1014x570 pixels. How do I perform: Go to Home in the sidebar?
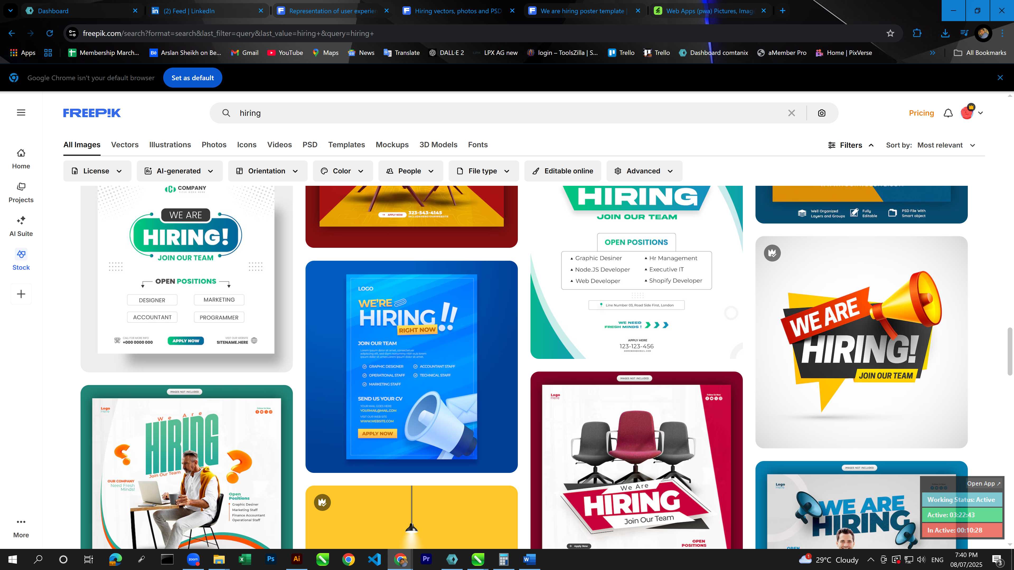21,159
